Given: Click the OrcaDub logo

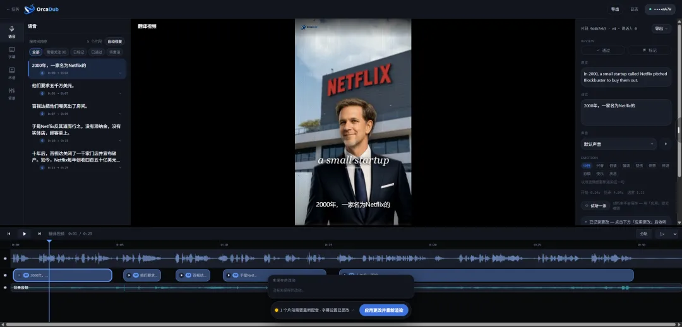Looking at the screenshot, I should 41,9.
